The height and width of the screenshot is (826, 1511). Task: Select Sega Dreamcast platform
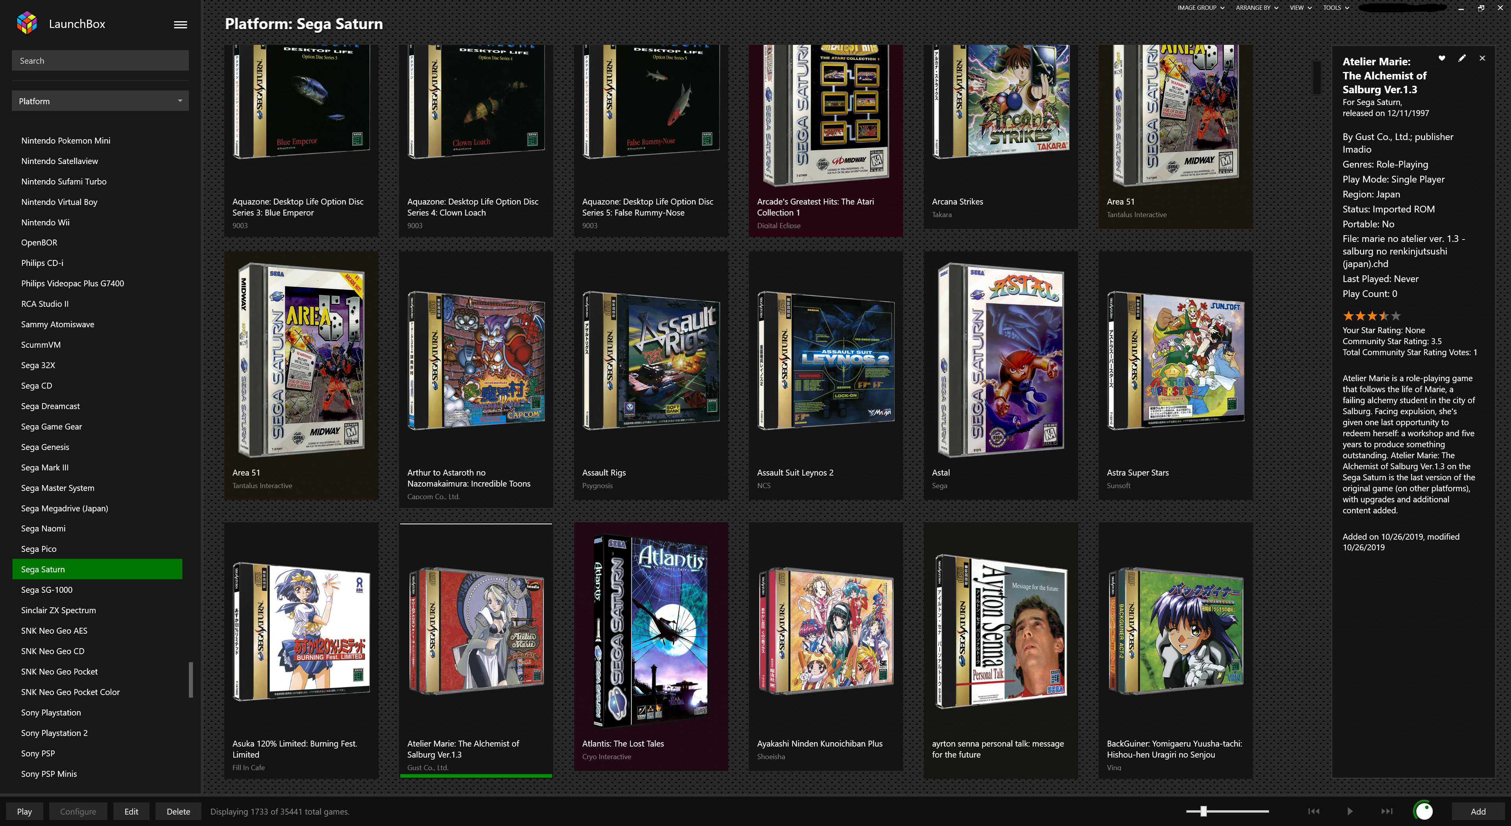[x=50, y=406]
